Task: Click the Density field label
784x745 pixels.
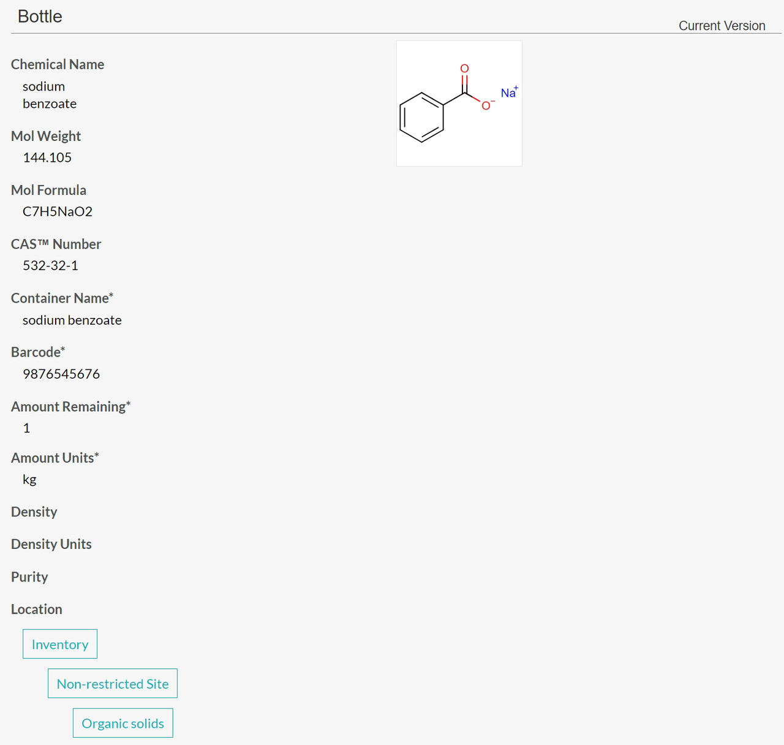Action: click(34, 512)
